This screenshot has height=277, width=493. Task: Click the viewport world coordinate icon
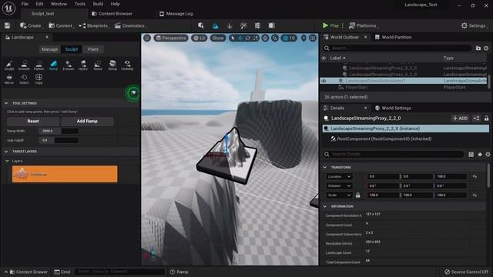pos(265,38)
